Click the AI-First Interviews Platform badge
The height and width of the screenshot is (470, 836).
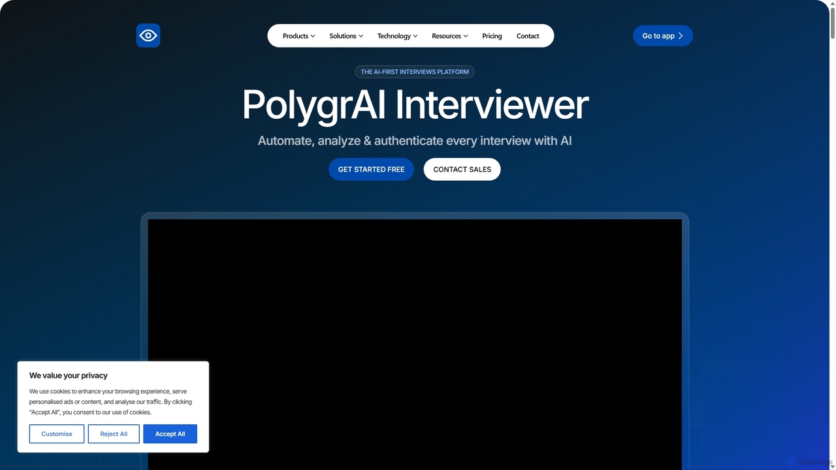coord(415,72)
